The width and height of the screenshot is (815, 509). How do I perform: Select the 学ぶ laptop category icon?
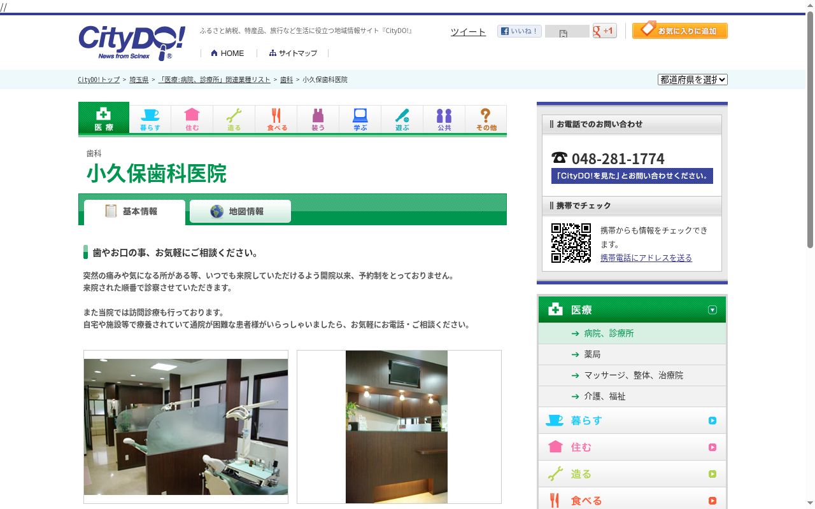click(x=360, y=119)
